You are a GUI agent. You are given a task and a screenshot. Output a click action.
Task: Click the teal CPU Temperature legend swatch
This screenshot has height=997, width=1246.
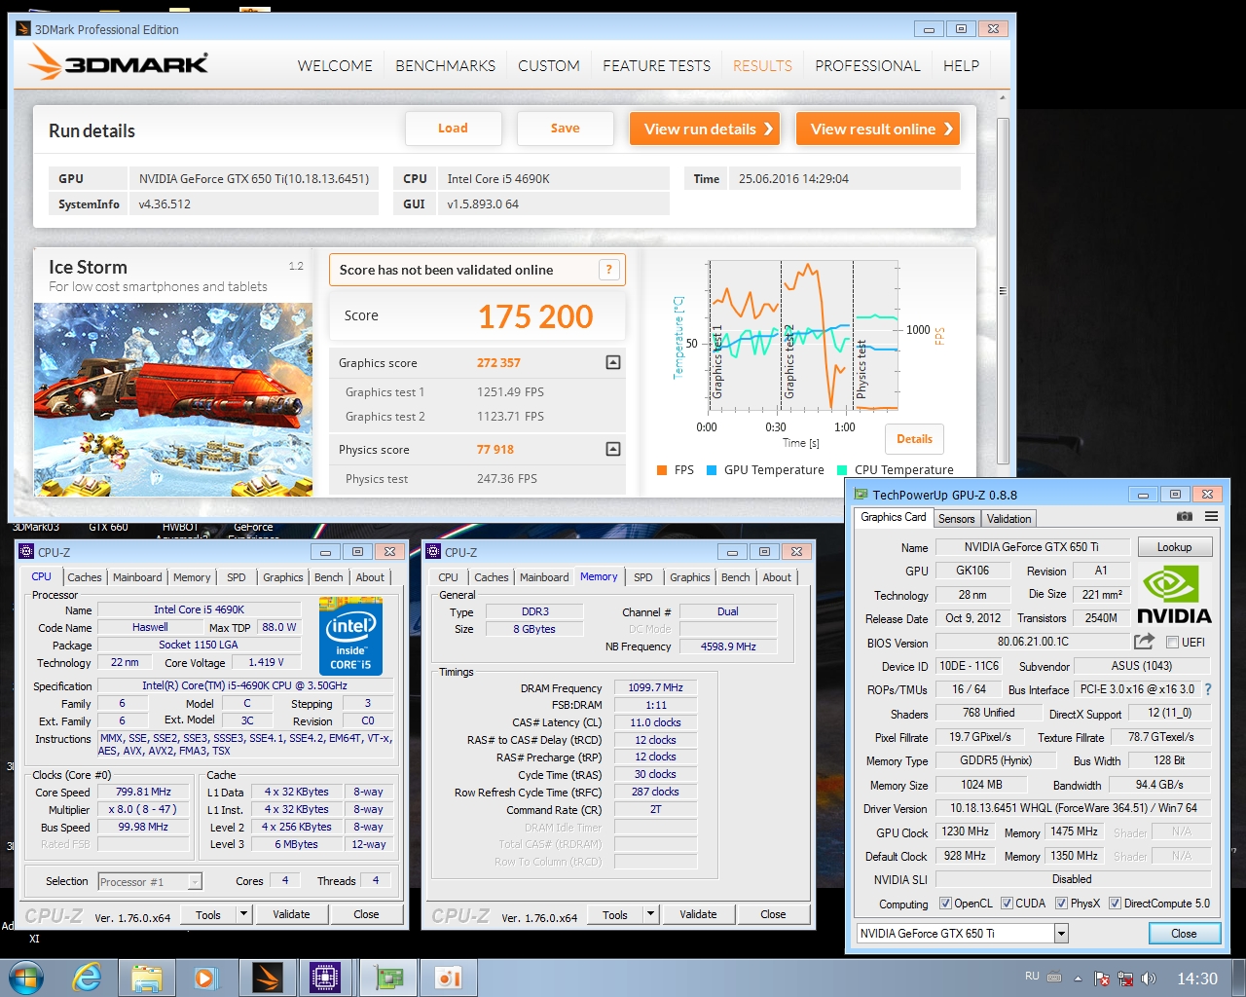click(x=842, y=470)
